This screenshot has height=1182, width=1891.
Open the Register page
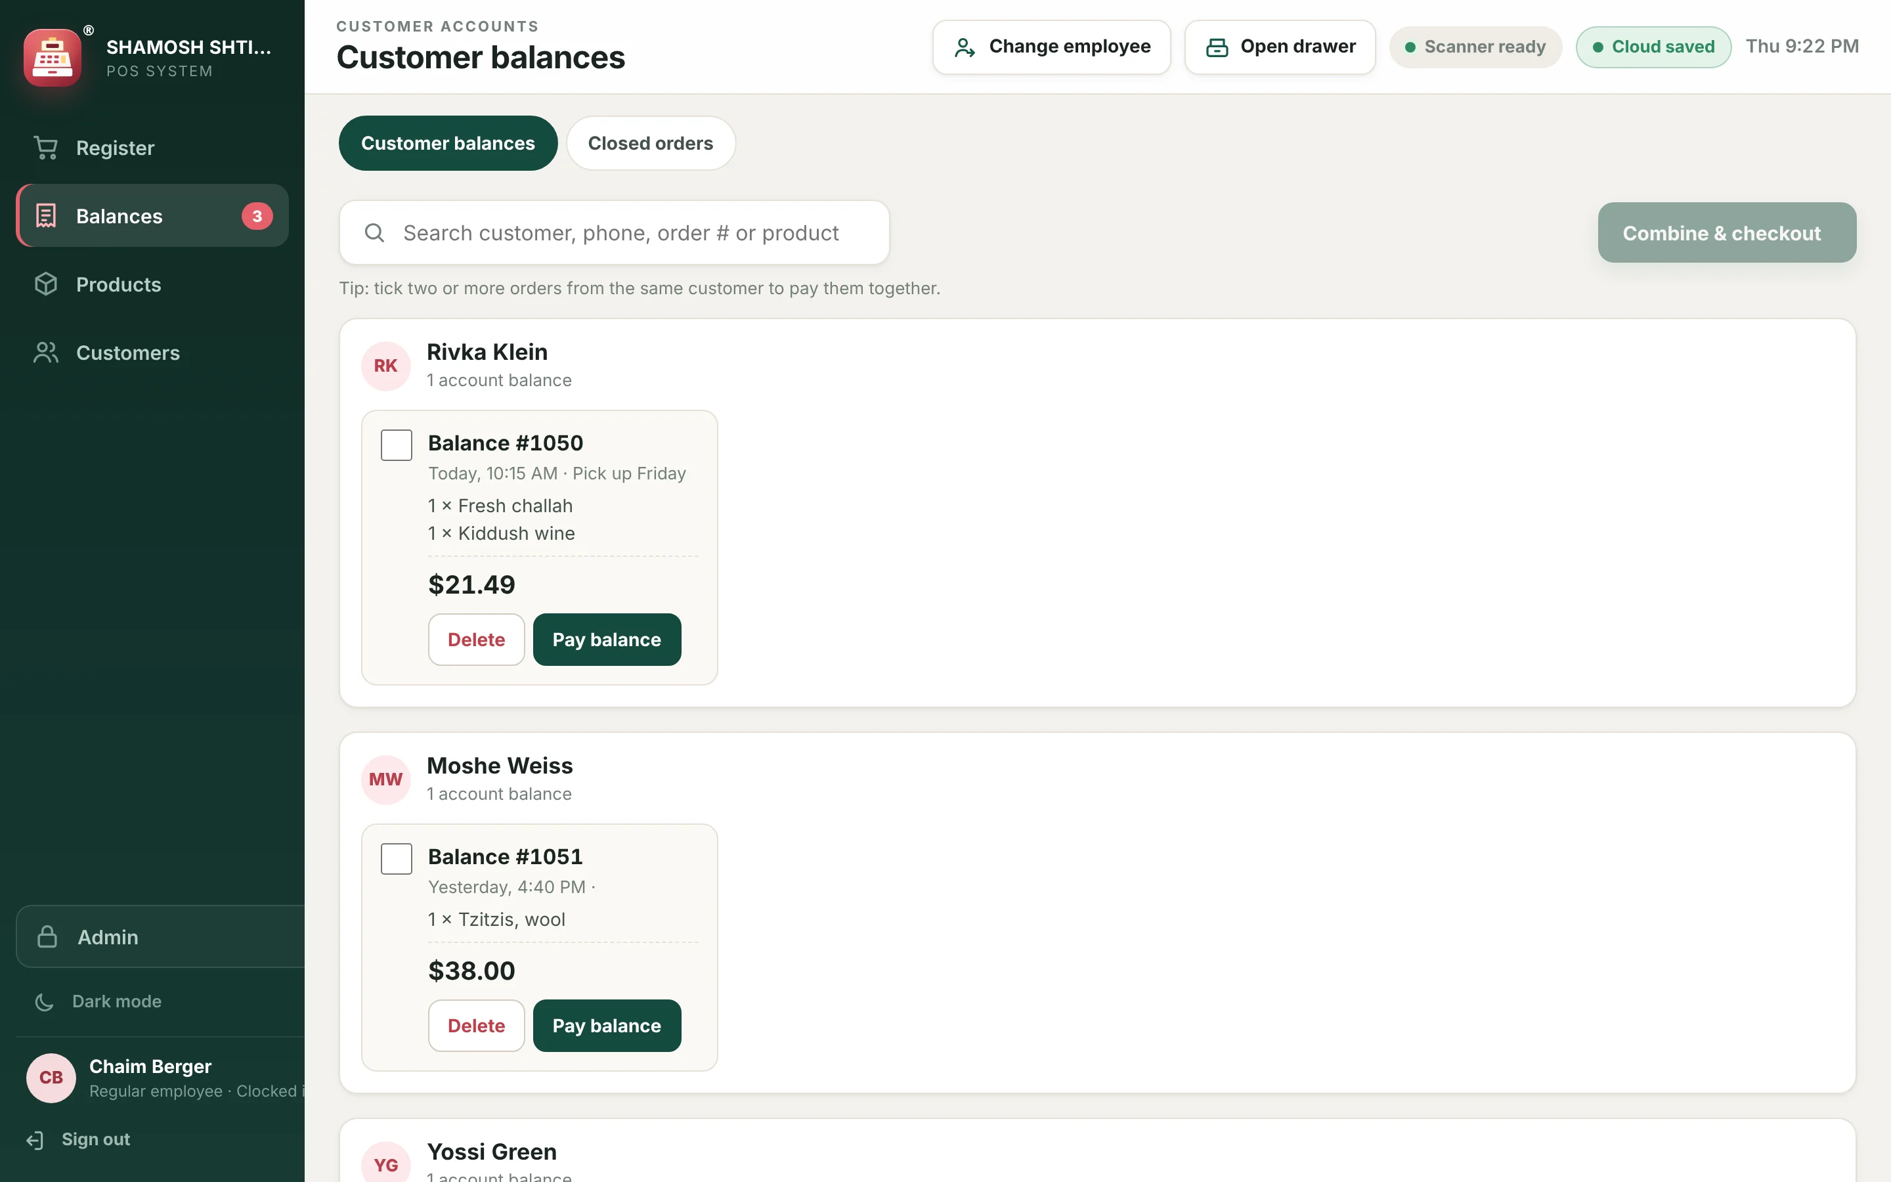152,148
